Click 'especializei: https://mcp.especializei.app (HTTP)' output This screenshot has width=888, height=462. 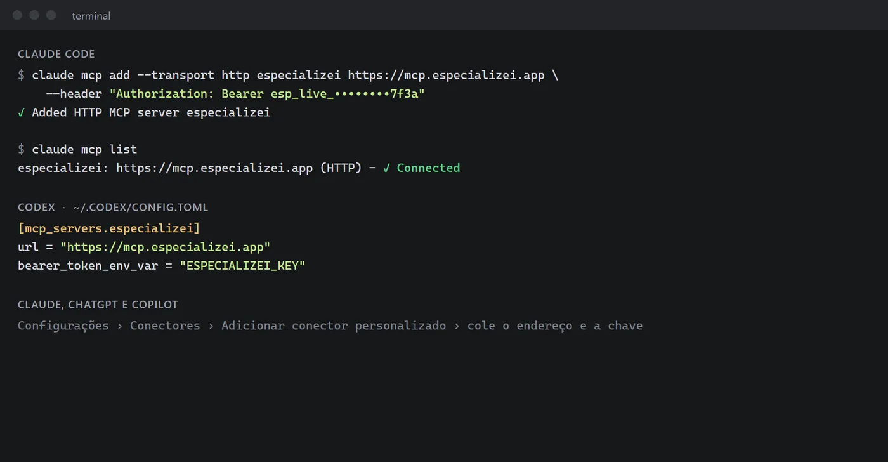(190, 168)
